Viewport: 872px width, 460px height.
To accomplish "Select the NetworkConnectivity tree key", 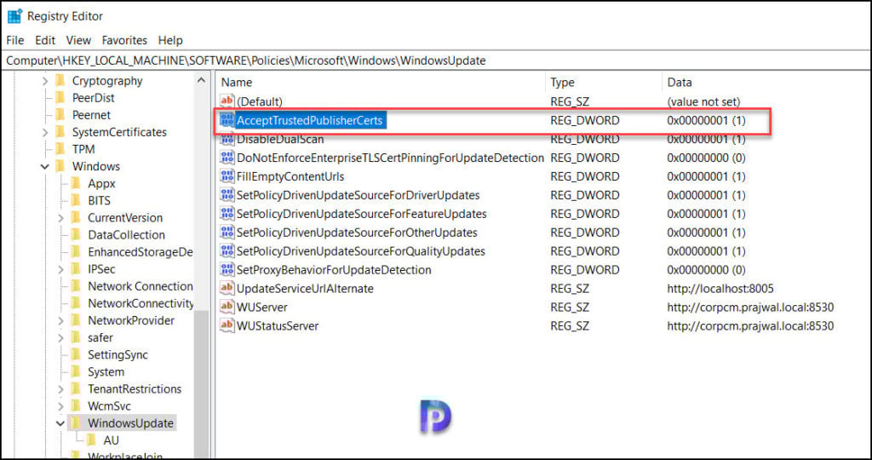I will click(x=141, y=304).
